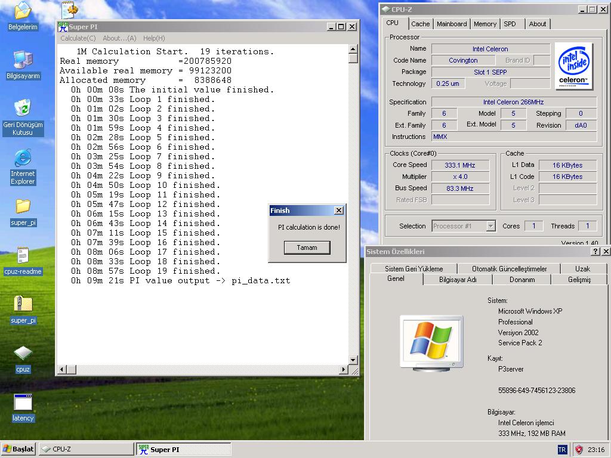Viewport: 611px width, 458px height.
Task: Open the About...(A) menu in Super PI
Action: [119, 38]
